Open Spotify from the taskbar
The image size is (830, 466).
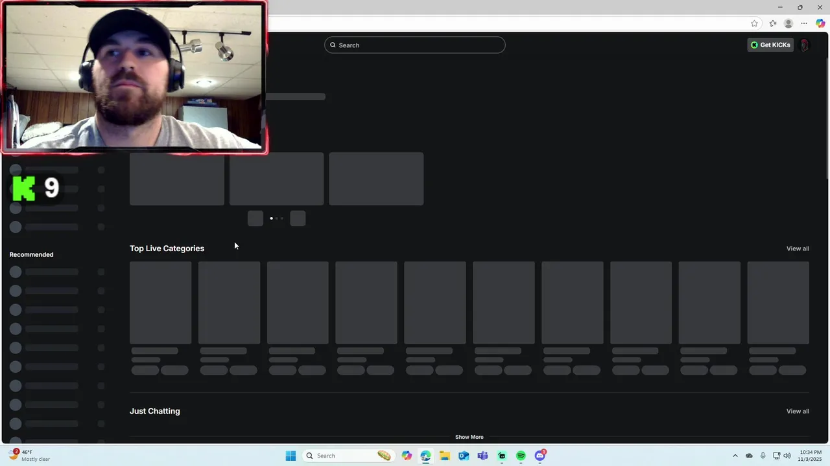tap(521, 456)
